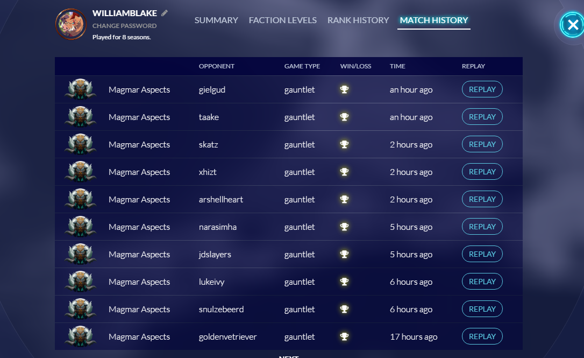Viewport: 584px width, 358px height.
Task: Click the faction crest in goldenvetriever row
Action: (x=81, y=337)
